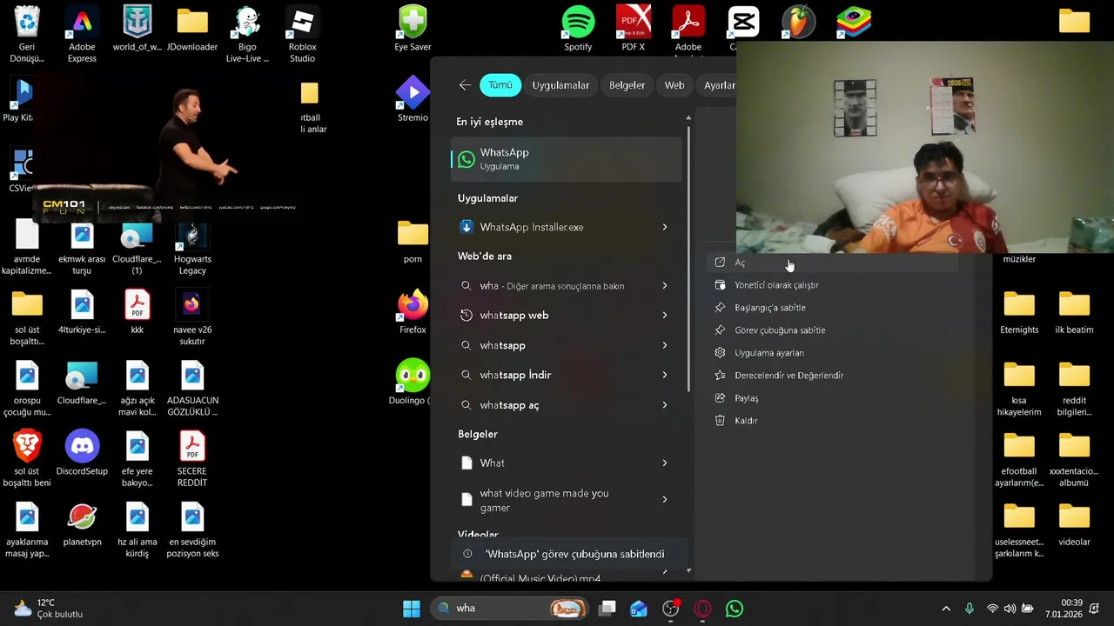Open the Spotify desktop shortcut
Screen dimensions: 1114x626
tap(578, 29)
